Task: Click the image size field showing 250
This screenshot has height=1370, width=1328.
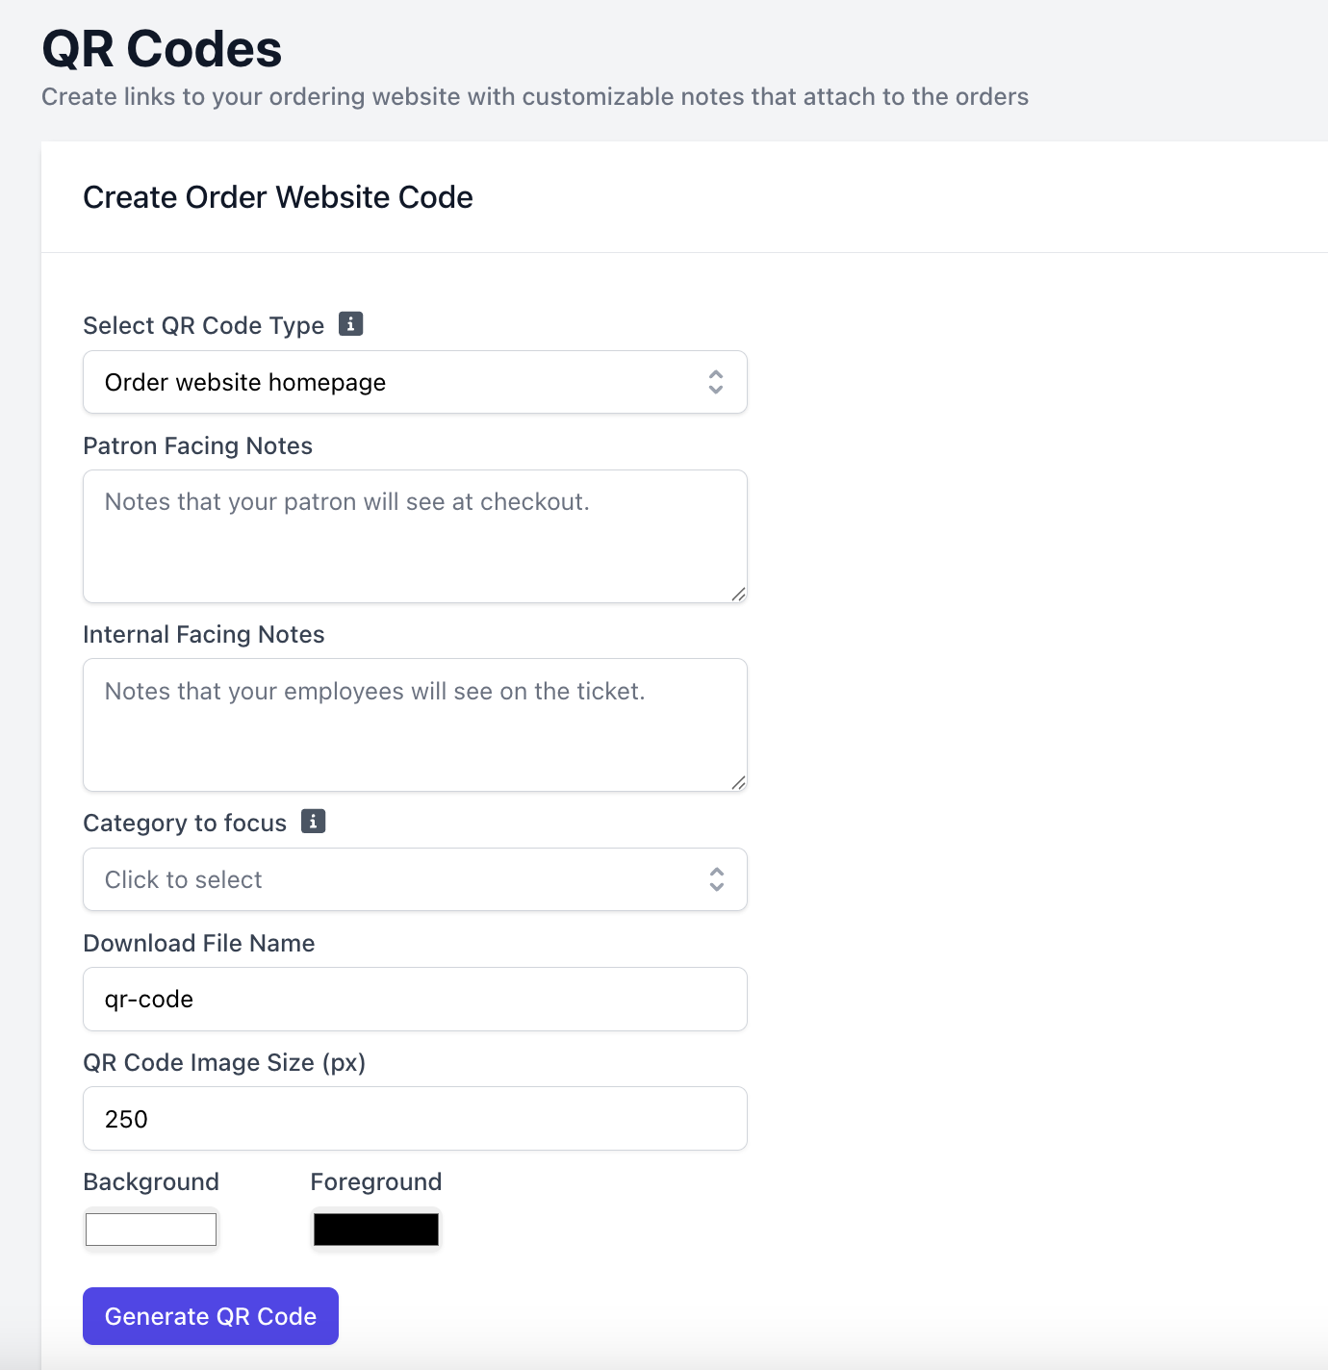Action: click(415, 1118)
